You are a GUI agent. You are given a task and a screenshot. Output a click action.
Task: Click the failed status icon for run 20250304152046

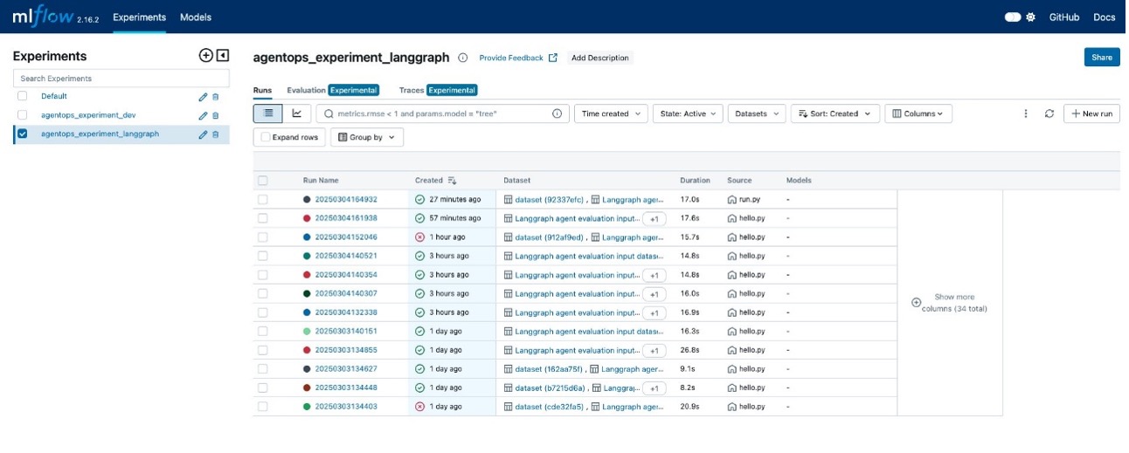coord(420,237)
